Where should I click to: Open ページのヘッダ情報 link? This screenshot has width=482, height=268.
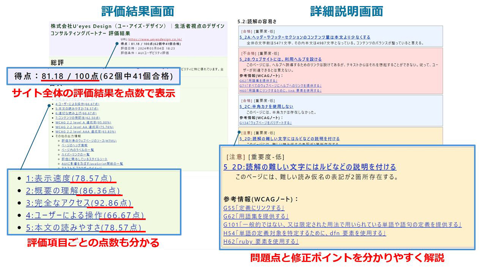(75, 145)
